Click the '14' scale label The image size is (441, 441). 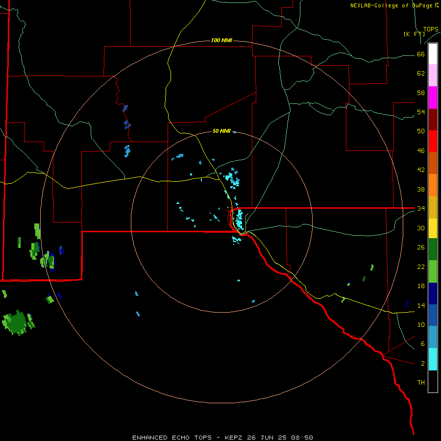point(421,305)
